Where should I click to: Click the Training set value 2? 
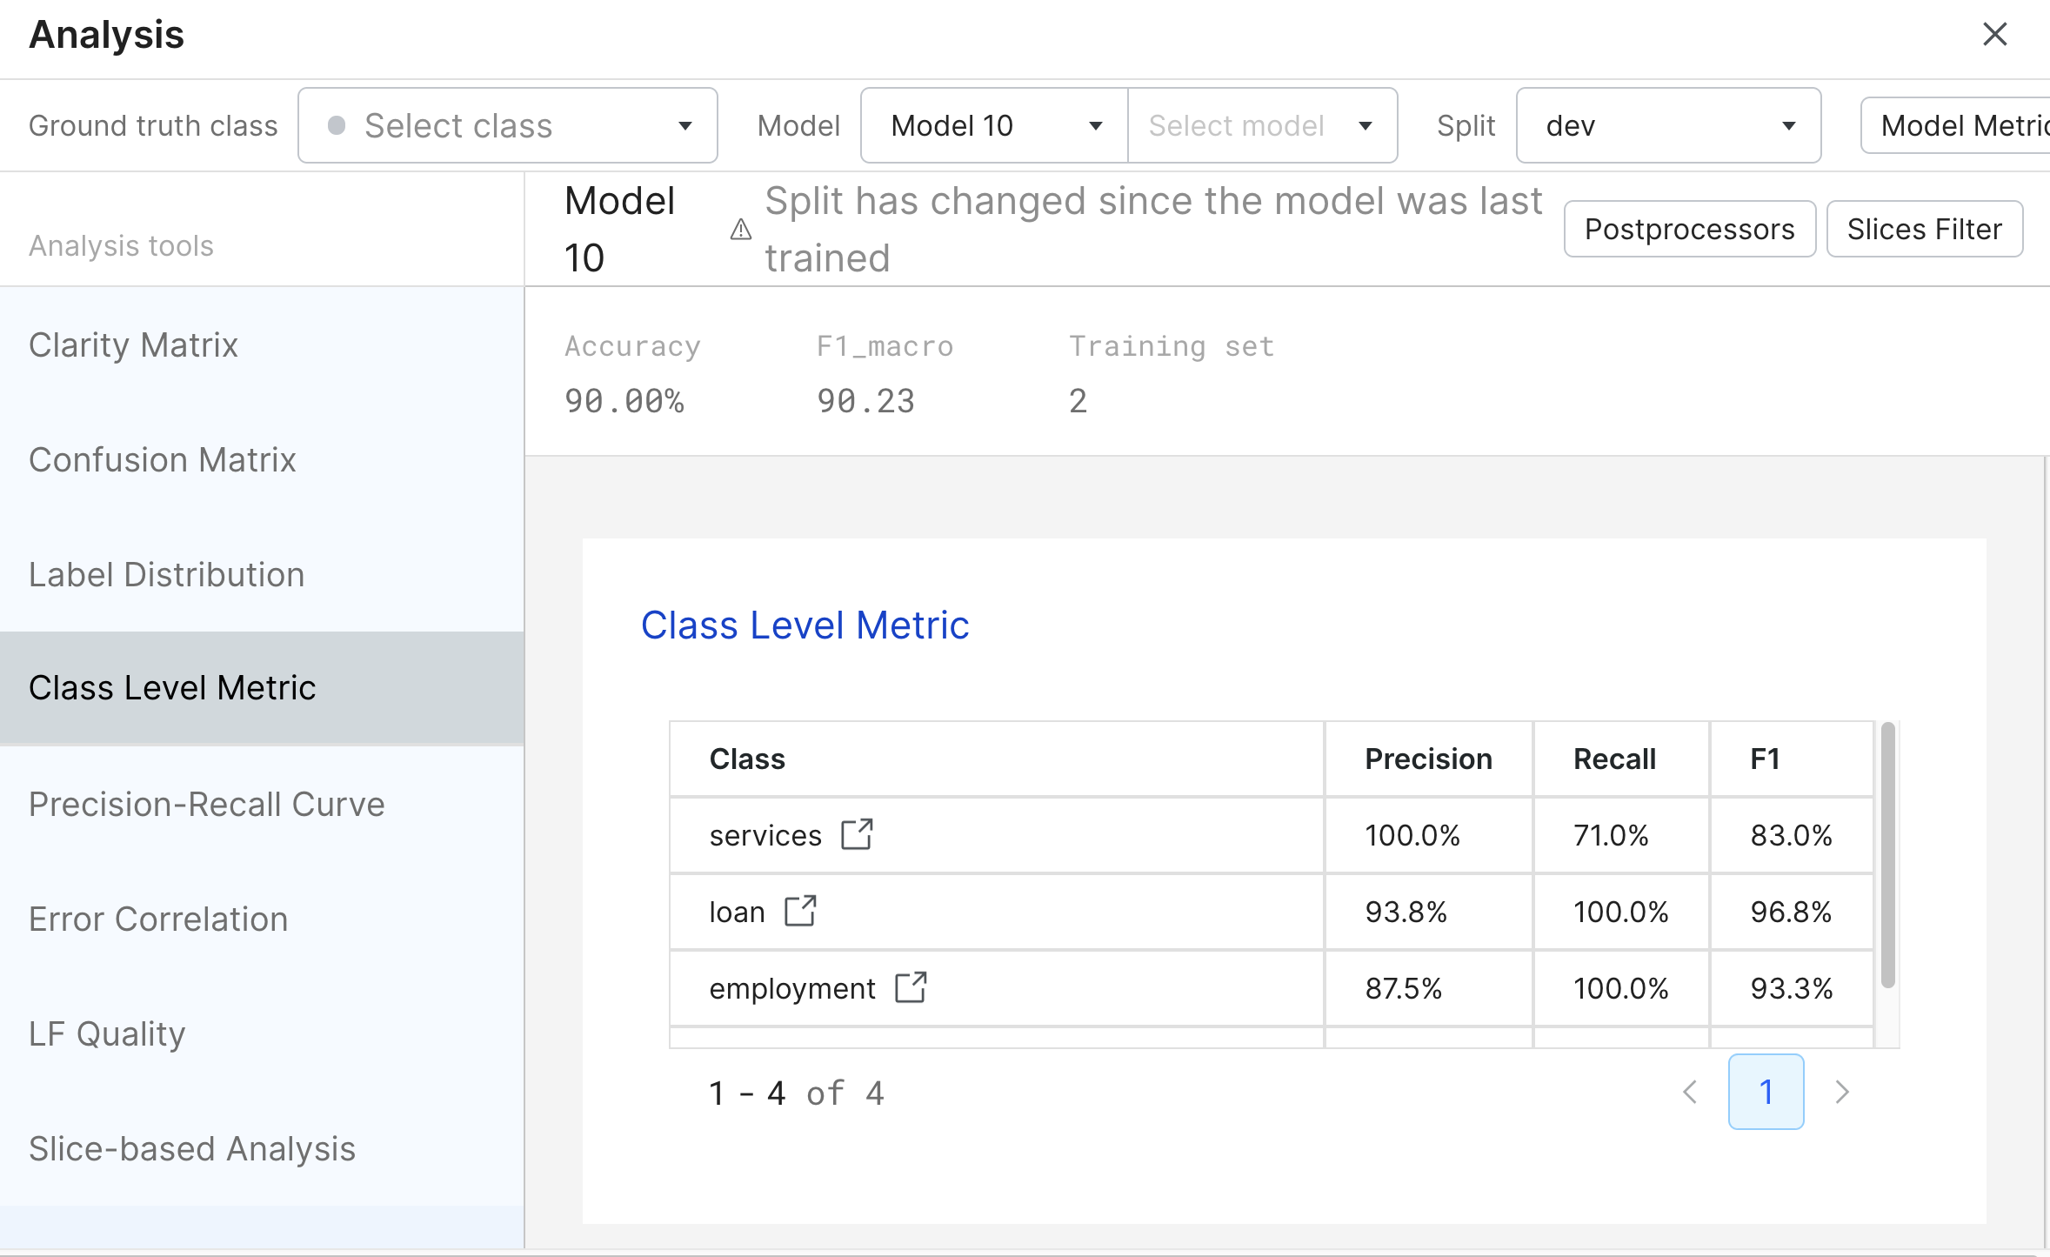pyautogui.click(x=1078, y=401)
